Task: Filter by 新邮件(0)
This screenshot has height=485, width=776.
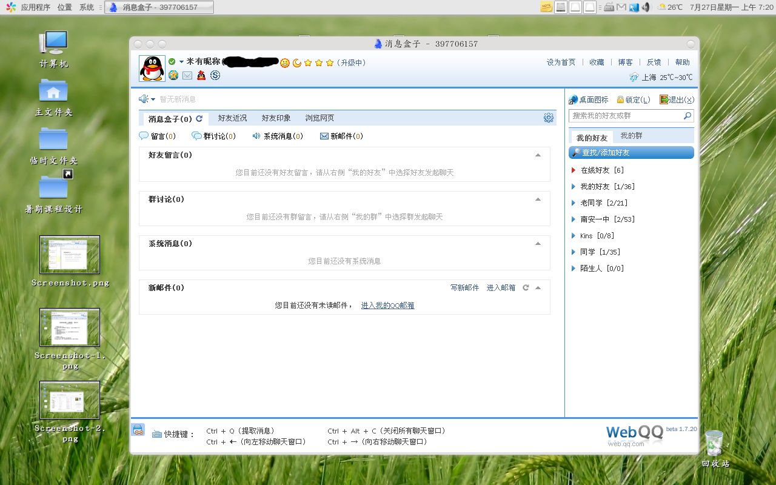Action: (x=342, y=136)
